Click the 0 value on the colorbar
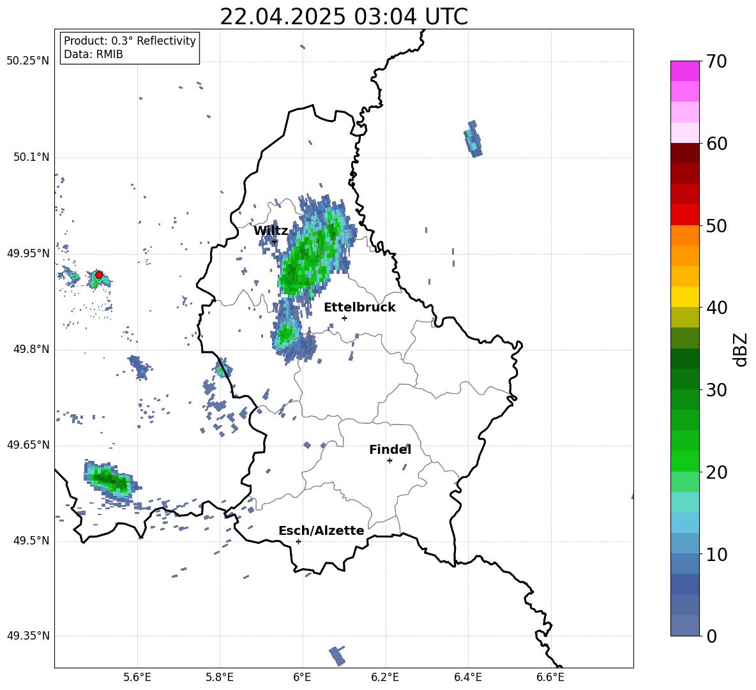Viewport: 756px width, 690px height. point(712,636)
